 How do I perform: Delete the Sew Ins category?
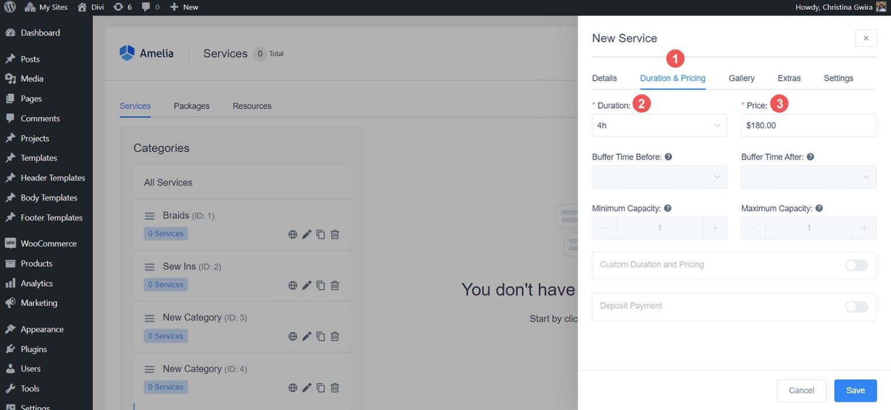[335, 285]
